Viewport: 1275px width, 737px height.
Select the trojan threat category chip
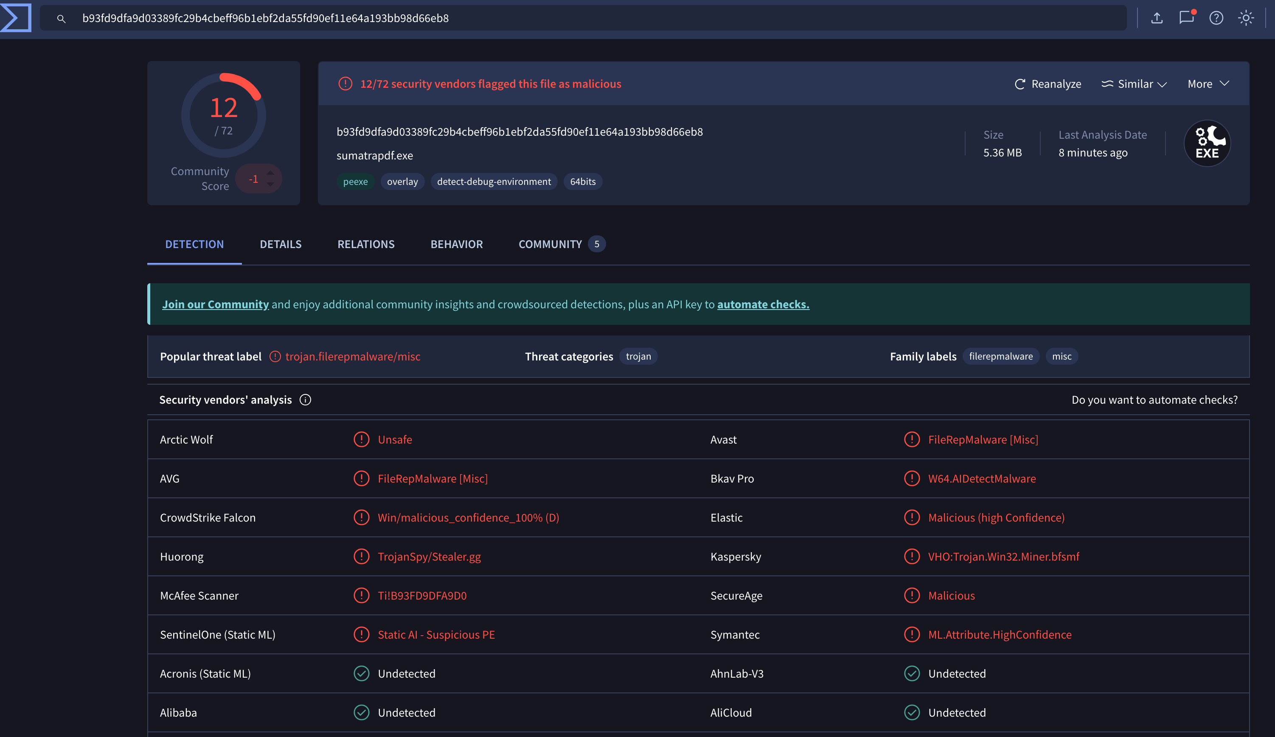click(x=638, y=356)
